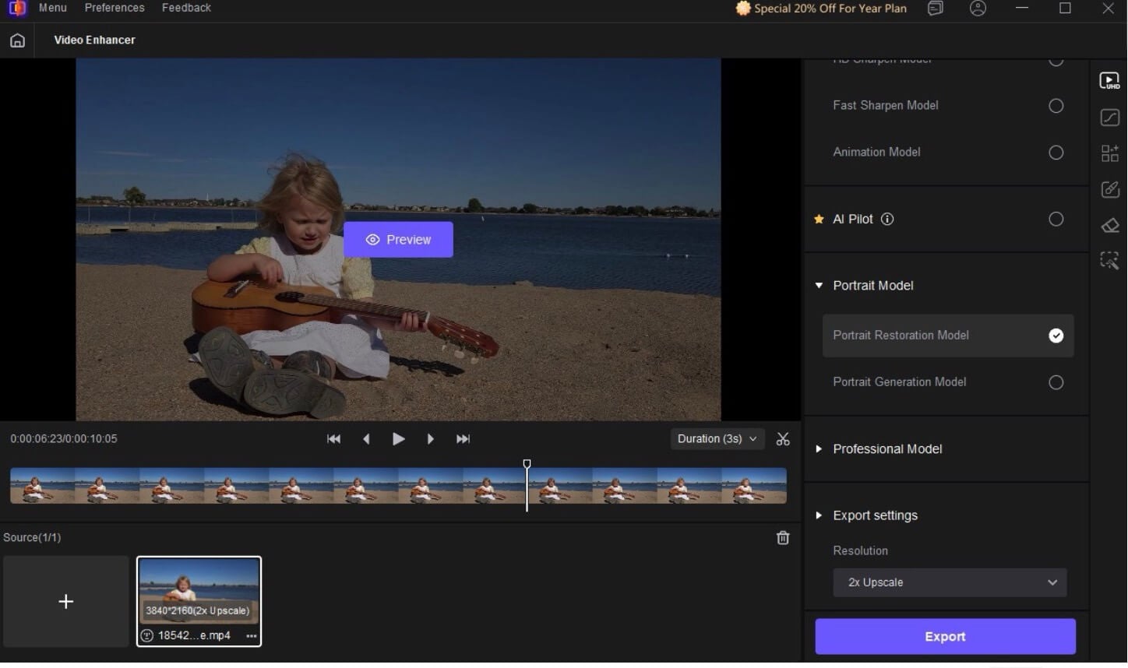Open the messages icon in title bar
This screenshot has width=1128, height=668.
pos(936,9)
